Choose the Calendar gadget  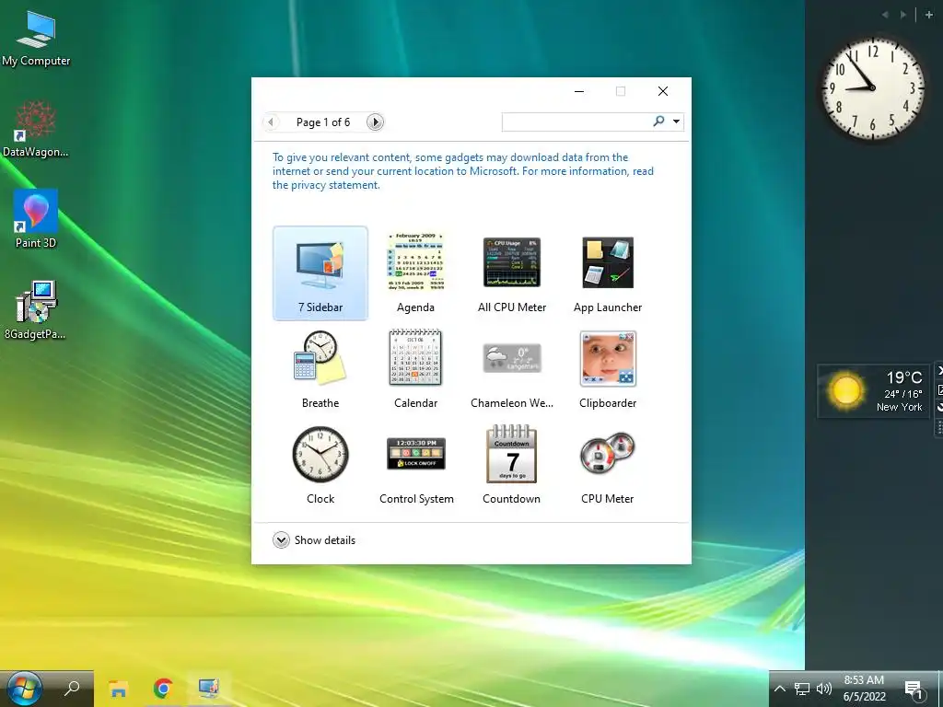[415, 369]
